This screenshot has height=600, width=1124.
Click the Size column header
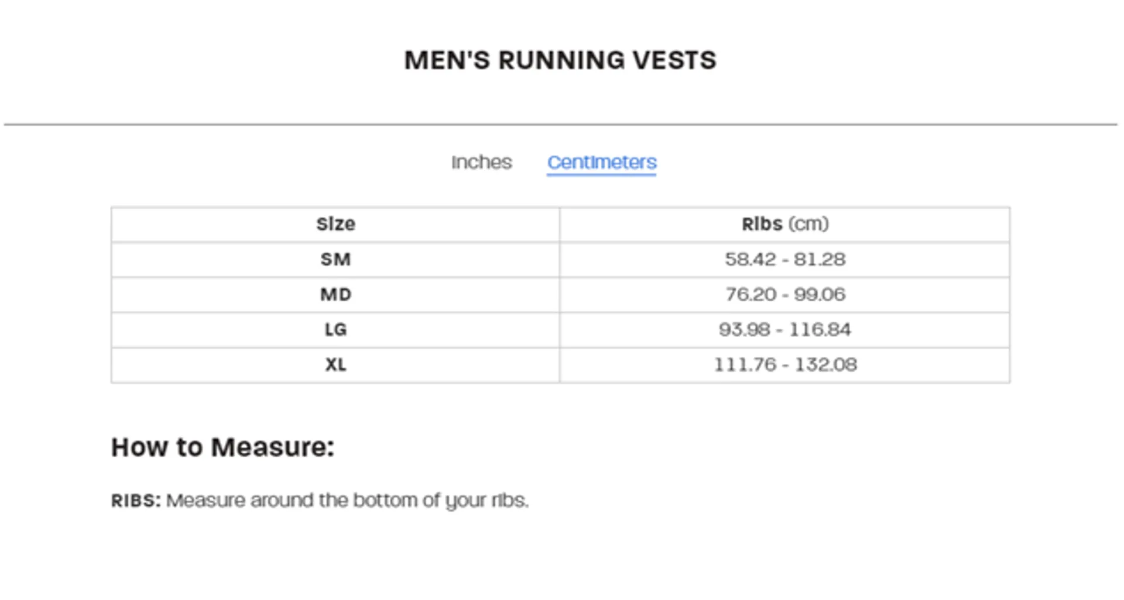tap(335, 224)
